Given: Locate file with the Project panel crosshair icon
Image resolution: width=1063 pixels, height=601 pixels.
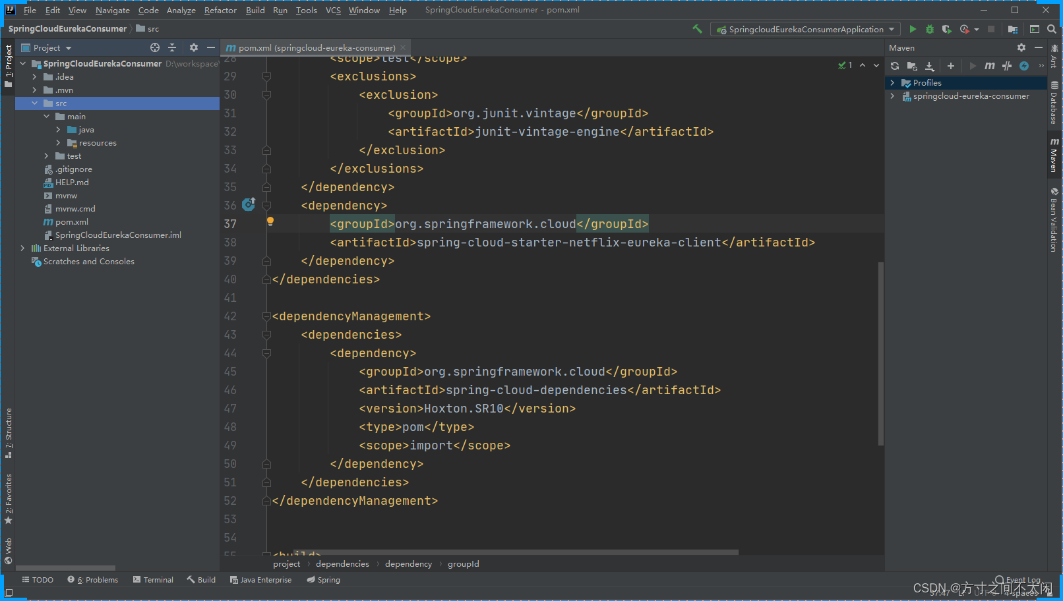Looking at the screenshot, I should (x=155, y=47).
